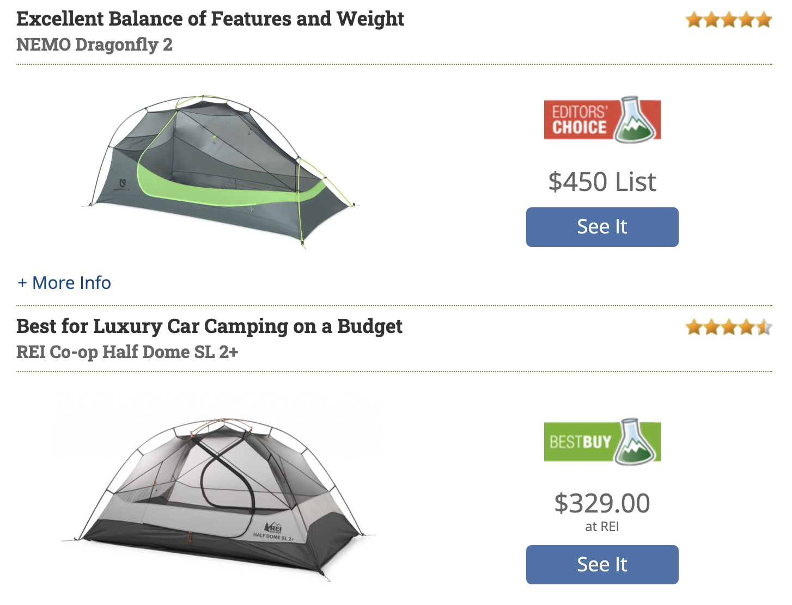Click the flask icon in Best Buy badge
Image resolution: width=792 pixels, height=605 pixels.
coord(635,441)
